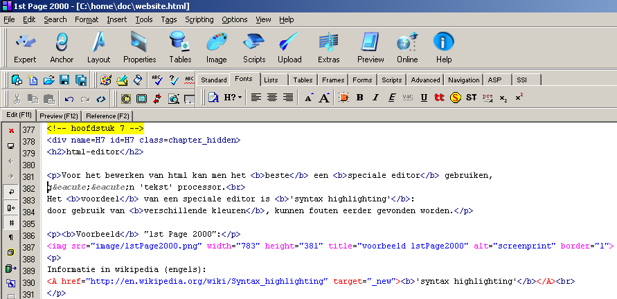Viewport: 617px width, 299px height.
Task: Save file with the single floppy icon
Action: tap(64, 80)
